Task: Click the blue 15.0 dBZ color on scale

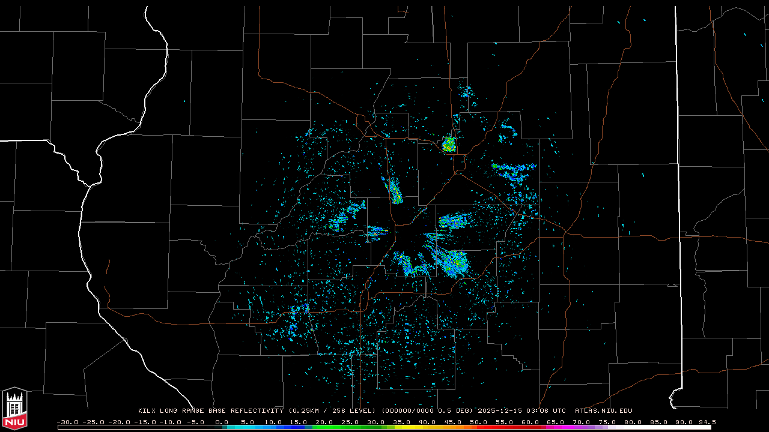Action: click(x=299, y=427)
